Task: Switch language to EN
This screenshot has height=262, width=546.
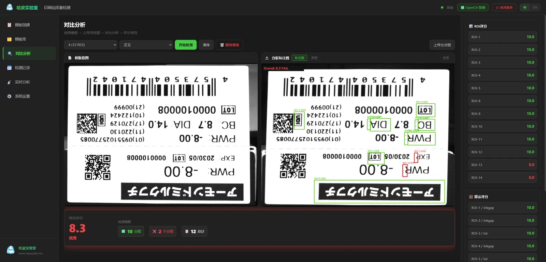Action: point(535,8)
